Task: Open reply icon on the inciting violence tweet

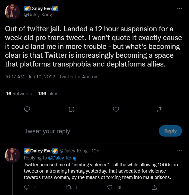Action: [27, 187]
